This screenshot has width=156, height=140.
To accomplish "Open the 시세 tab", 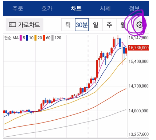I will (x=105, y=8).
